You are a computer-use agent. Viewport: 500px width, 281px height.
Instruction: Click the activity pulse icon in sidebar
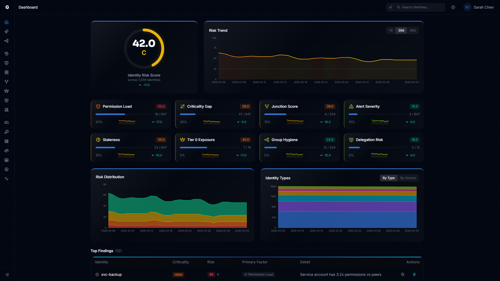pyautogui.click(x=7, y=179)
